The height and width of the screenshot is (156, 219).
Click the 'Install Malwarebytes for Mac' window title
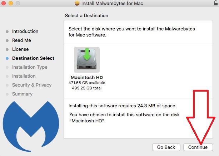(x=112, y=3)
